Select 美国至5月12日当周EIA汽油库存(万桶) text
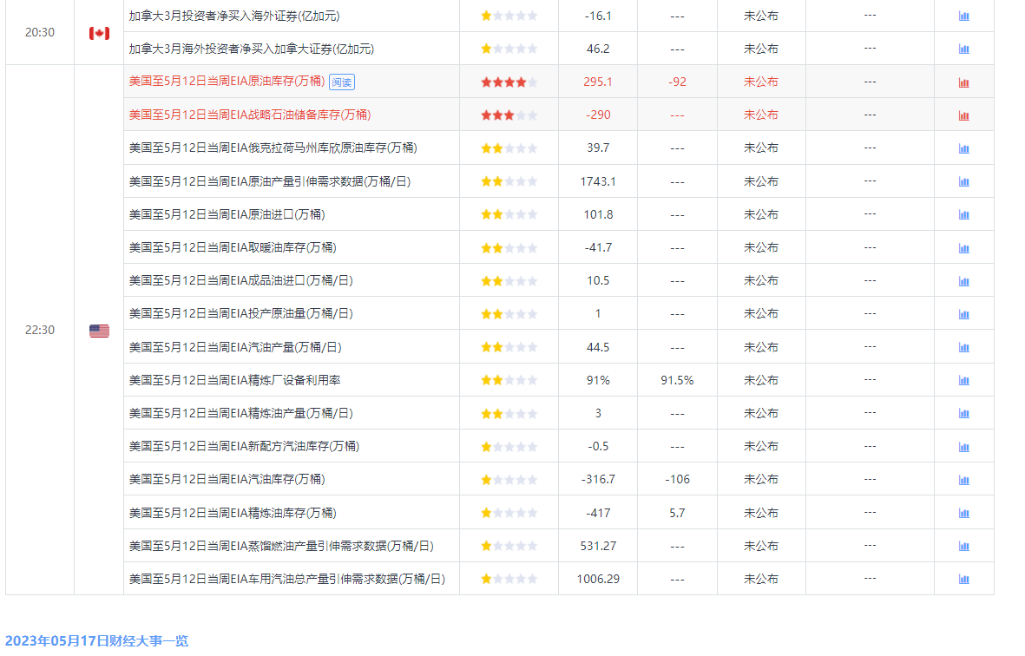 click(227, 480)
